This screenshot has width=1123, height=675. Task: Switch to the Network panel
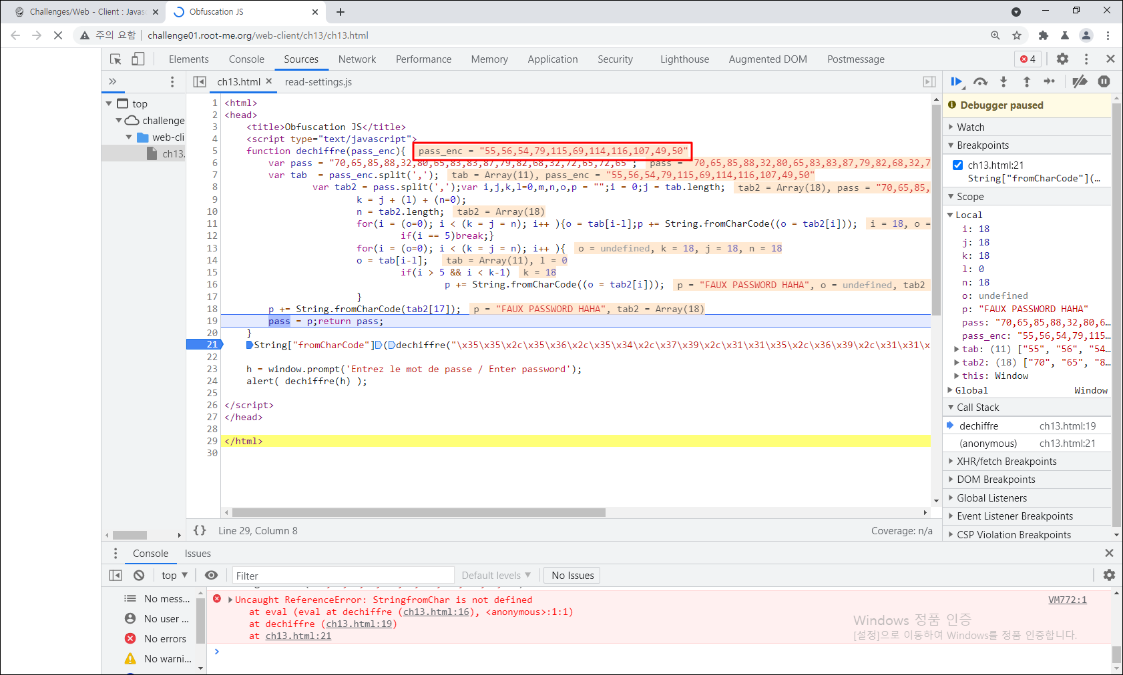357,59
